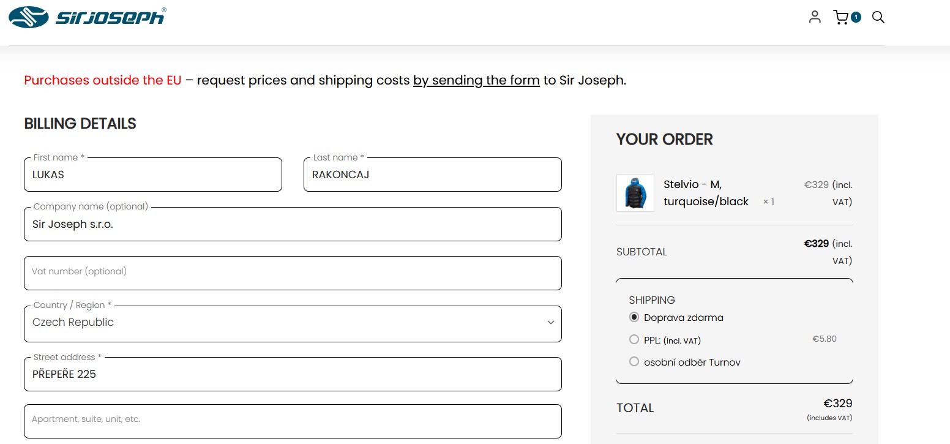950x444 pixels.
Task: Click the 'Purchases outside the EU' text
Action: tap(103, 80)
